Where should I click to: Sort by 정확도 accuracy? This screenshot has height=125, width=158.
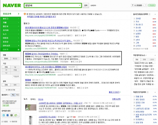(6, 58)
